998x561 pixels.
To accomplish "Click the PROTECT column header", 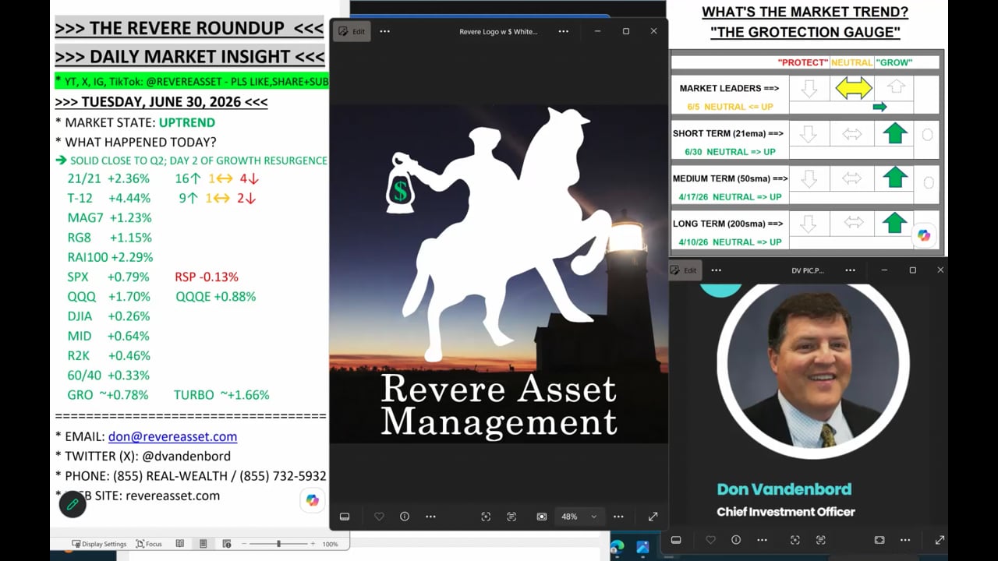I will [802, 62].
